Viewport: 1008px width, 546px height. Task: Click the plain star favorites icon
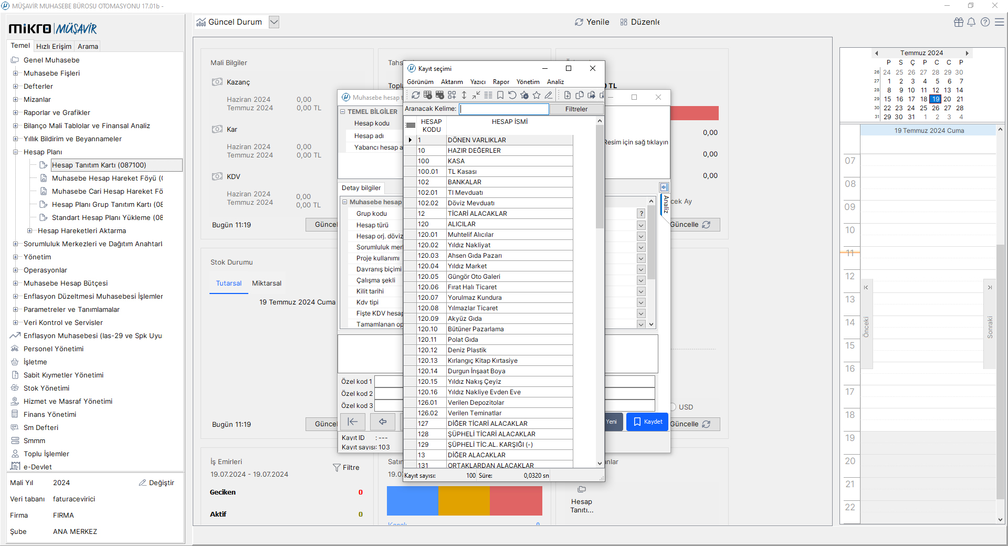[x=537, y=95]
